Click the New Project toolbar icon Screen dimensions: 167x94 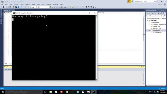point(10,7)
